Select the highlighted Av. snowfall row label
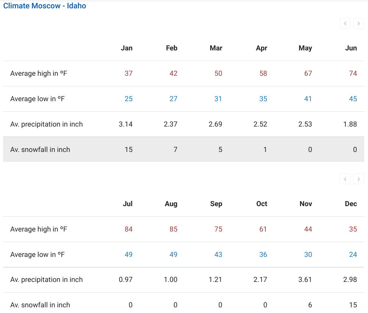Screen dimensions: 368x313 coord(40,150)
